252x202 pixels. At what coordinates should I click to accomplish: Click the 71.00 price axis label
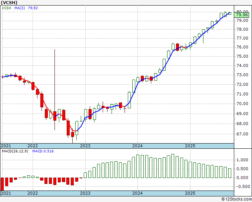click(x=242, y=94)
